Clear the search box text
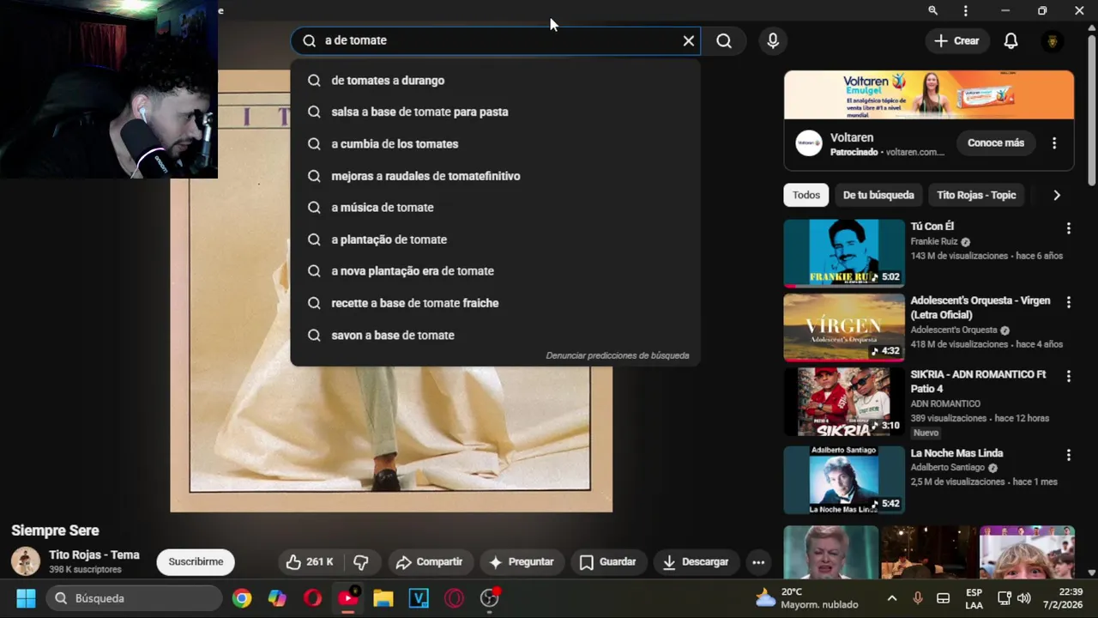 [688, 40]
